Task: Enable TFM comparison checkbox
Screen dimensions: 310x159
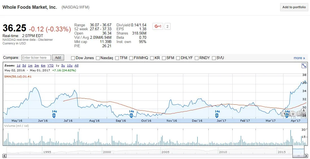Action: coord(117,58)
